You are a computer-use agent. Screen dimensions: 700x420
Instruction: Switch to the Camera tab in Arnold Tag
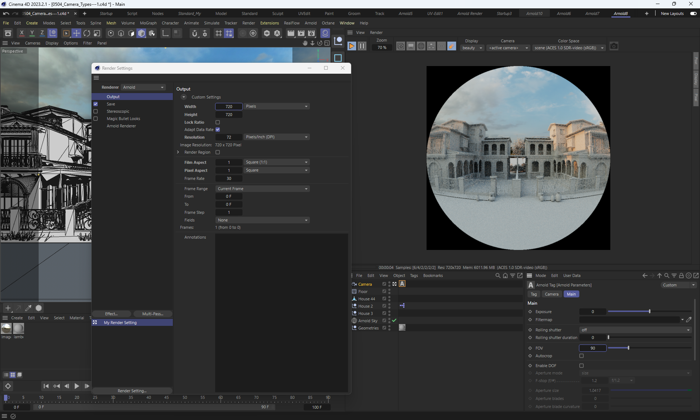pyautogui.click(x=551, y=294)
